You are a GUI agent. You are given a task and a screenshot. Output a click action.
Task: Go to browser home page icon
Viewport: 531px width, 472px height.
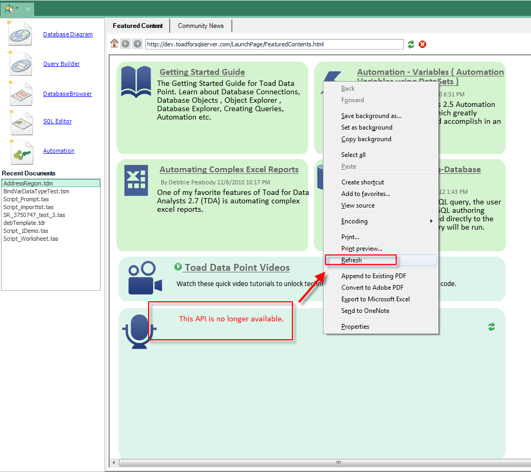114,44
